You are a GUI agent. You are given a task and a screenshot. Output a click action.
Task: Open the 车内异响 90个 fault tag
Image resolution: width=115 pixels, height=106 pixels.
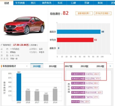(x=85, y=83)
